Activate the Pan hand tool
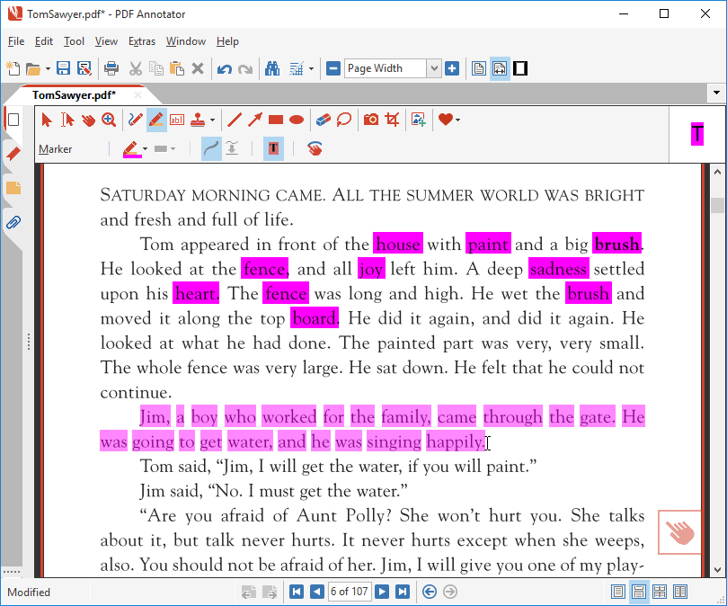 tap(88, 120)
